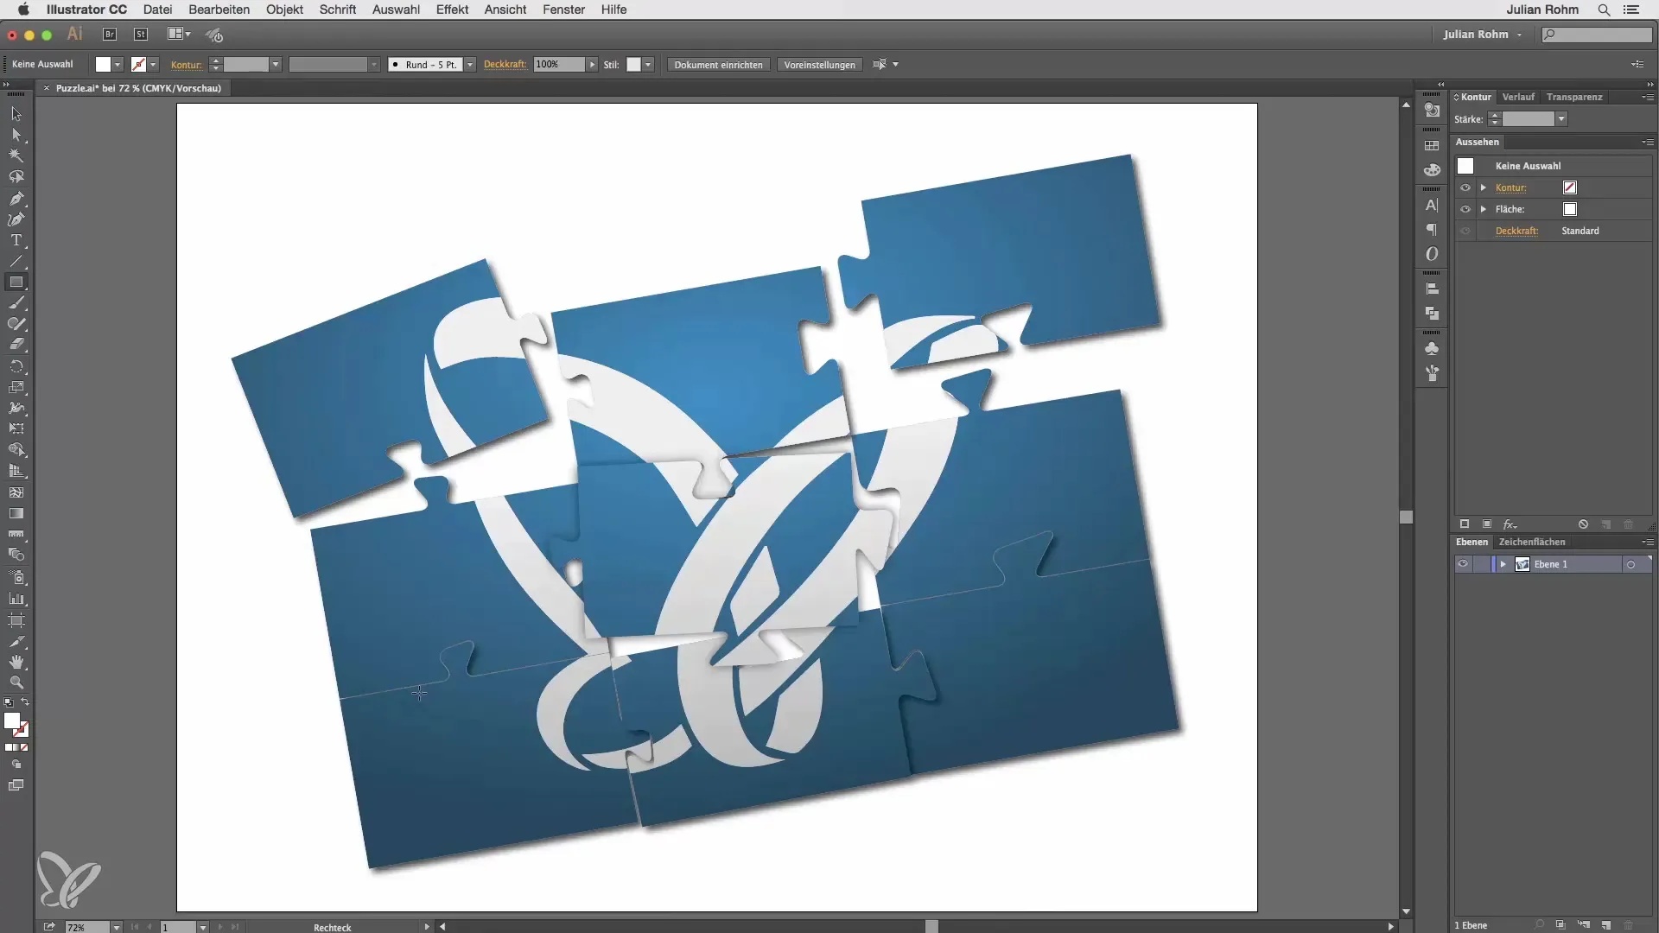Select the Hand tool
The image size is (1659, 933).
(x=16, y=662)
